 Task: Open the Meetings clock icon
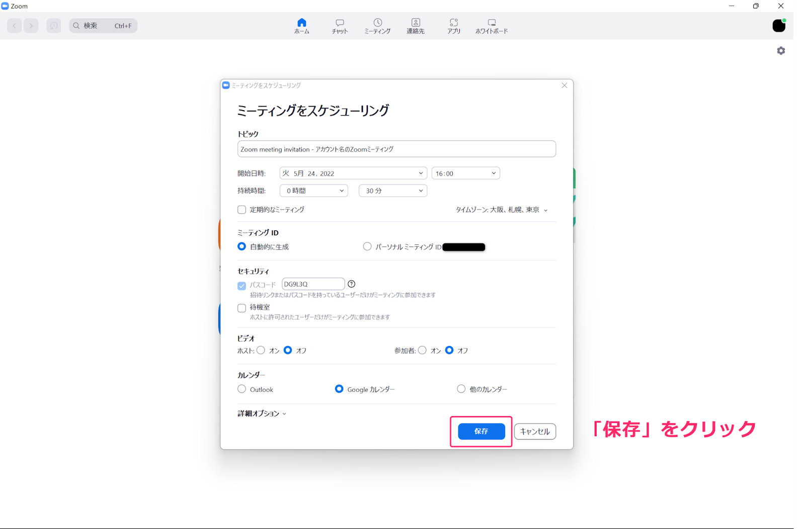[377, 23]
